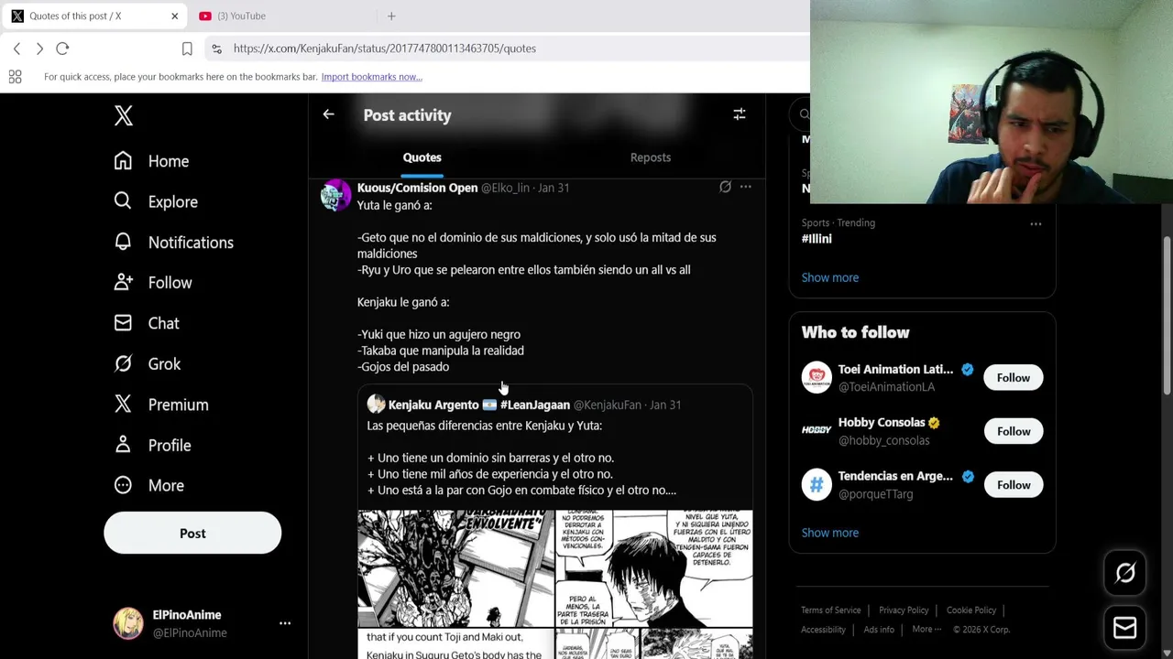Open Kuous/Comision Open profile avatar
The image size is (1173, 659).
(335, 195)
